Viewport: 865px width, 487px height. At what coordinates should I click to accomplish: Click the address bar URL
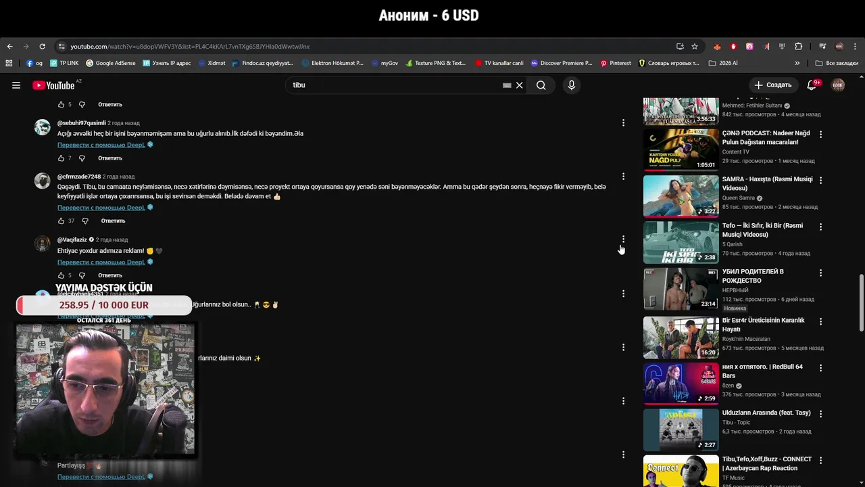[190, 47]
